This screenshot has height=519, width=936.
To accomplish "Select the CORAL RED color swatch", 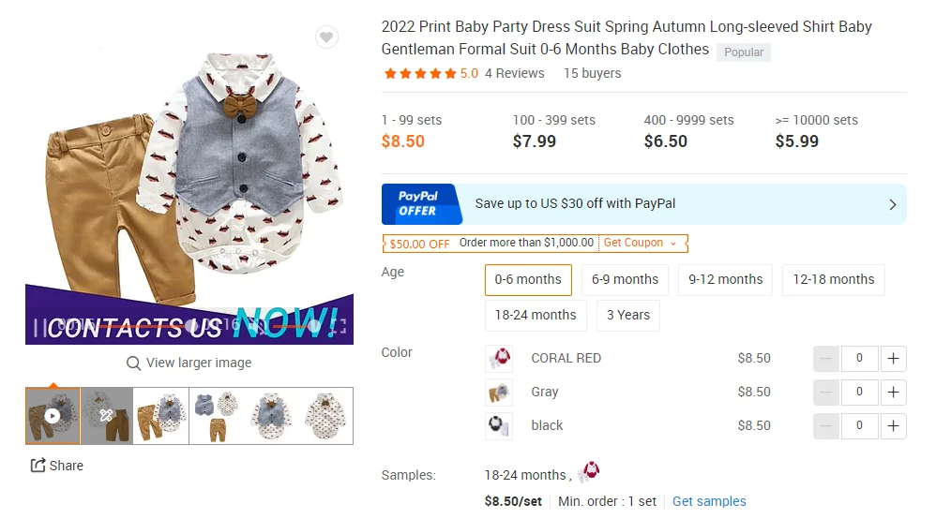I will click(x=499, y=358).
